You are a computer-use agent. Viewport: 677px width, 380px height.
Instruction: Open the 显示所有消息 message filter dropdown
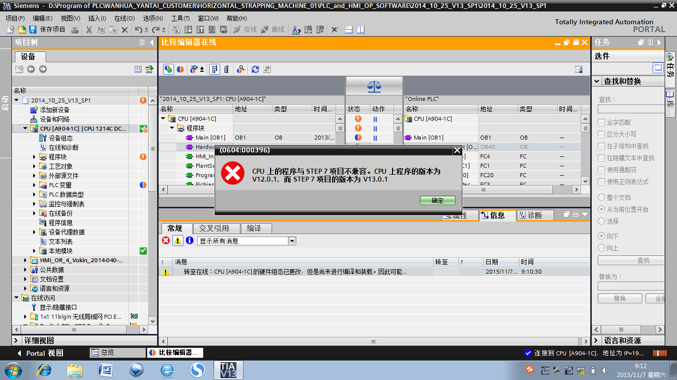point(292,241)
